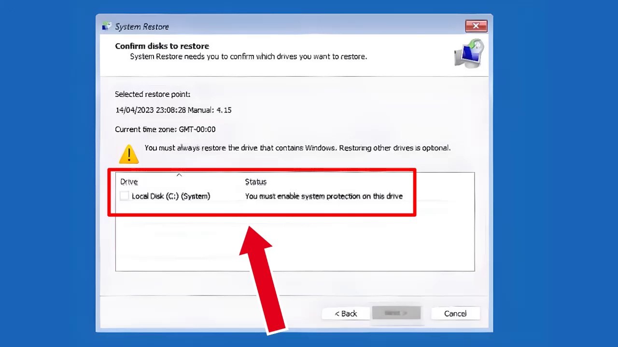Image resolution: width=618 pixels, height=347 pixels.
Task: Check the Local Disk (C:) (System) checkbox
Action: [x=125, y=196]
